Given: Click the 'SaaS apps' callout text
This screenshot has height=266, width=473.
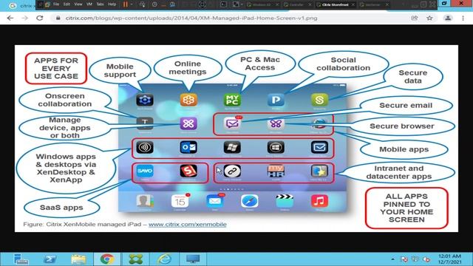Looking at the screenshot, I should click(61, 208).
